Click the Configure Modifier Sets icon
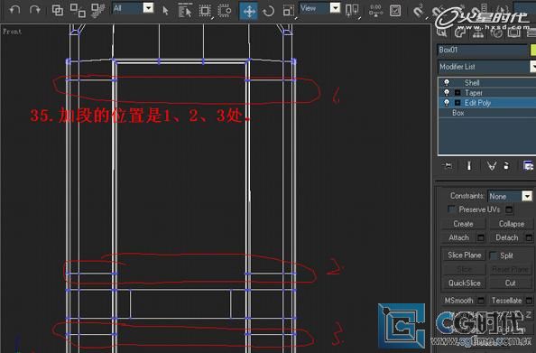 528,166
